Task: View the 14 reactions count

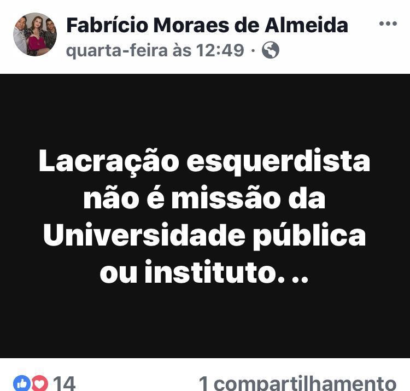Action: [65, 383]
